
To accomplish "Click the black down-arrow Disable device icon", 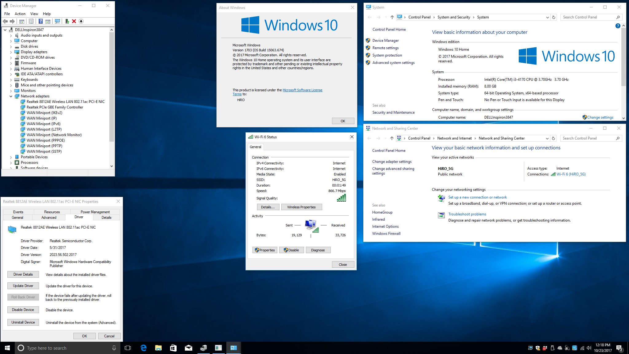I will 81,21.
